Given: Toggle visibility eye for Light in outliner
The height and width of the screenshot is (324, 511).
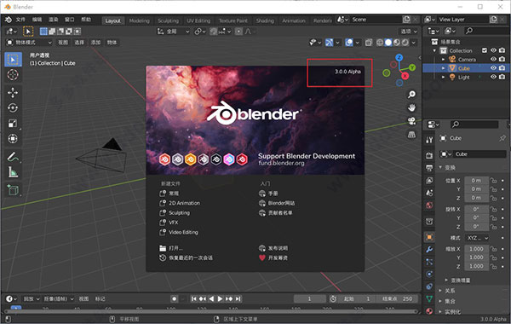Looking at the screenshot, I should point(494,77).
